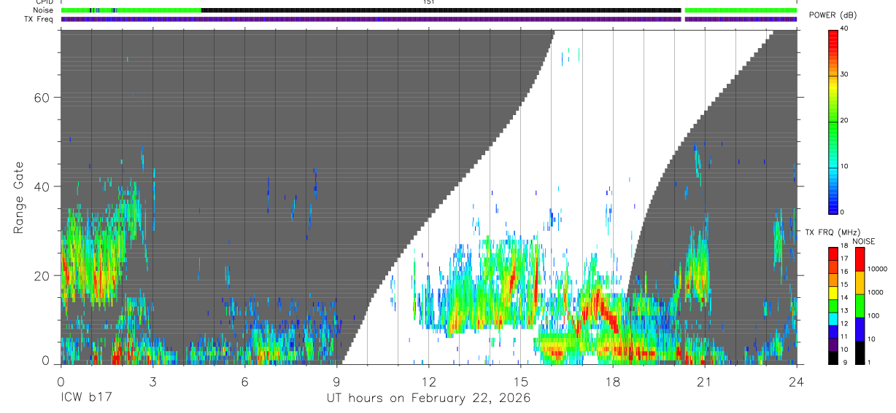Click the 12 hour tick label on time axis
Screen dimensions: 896x413
[x=428, y=381]
